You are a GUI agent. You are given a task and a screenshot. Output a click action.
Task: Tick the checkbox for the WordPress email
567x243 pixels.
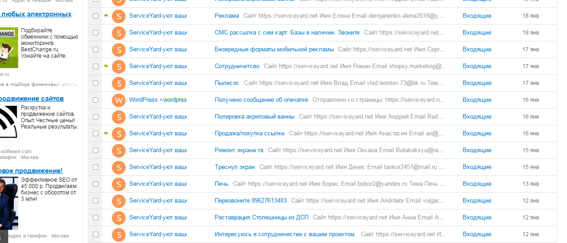coord(96,100)
